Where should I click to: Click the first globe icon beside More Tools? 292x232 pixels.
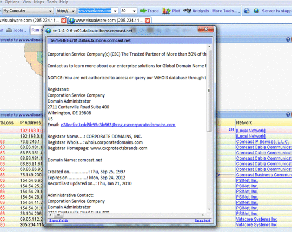point(247,11)
